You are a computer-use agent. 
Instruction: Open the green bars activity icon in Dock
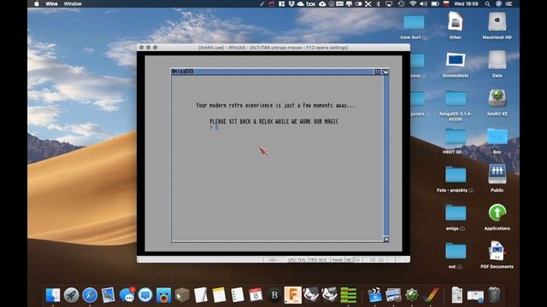(x=348, y=295)
